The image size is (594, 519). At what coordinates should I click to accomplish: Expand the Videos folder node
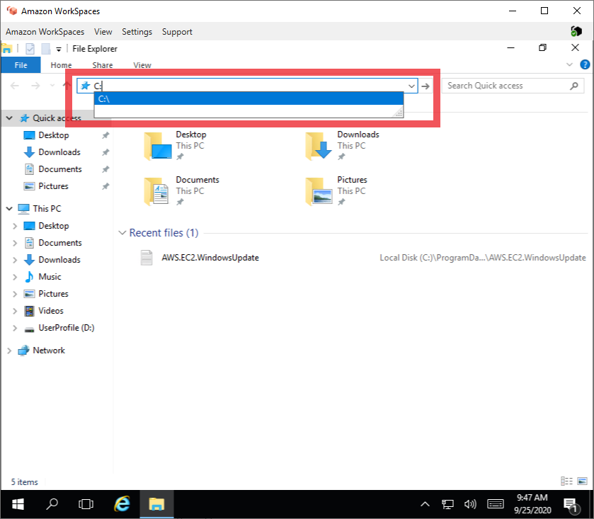[x=15, y=311]
